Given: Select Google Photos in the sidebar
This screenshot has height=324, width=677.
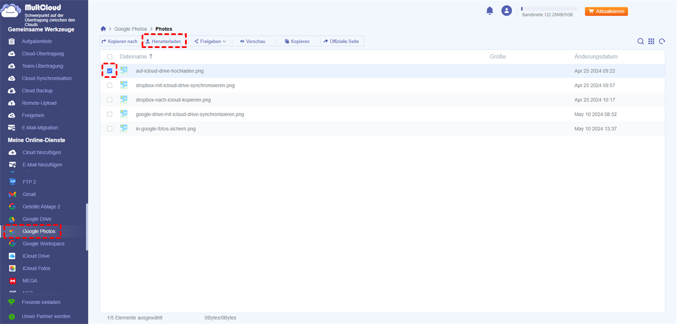Looking at the screenshot, I should point(39,231).
